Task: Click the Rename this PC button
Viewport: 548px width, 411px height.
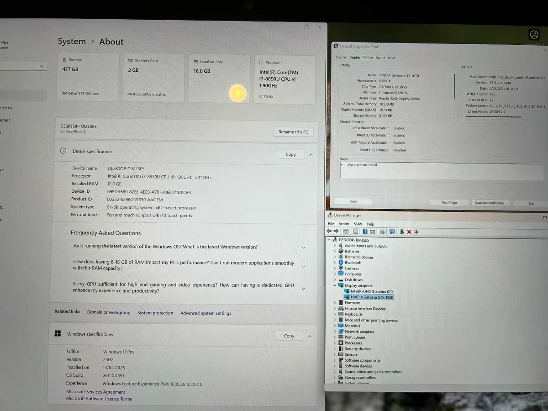Action: click(x=293, y=132)
